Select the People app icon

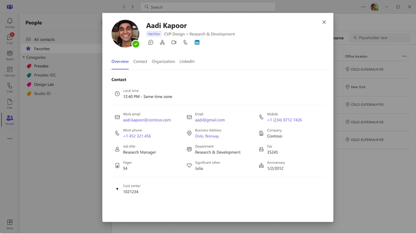[x=10, y=120]
